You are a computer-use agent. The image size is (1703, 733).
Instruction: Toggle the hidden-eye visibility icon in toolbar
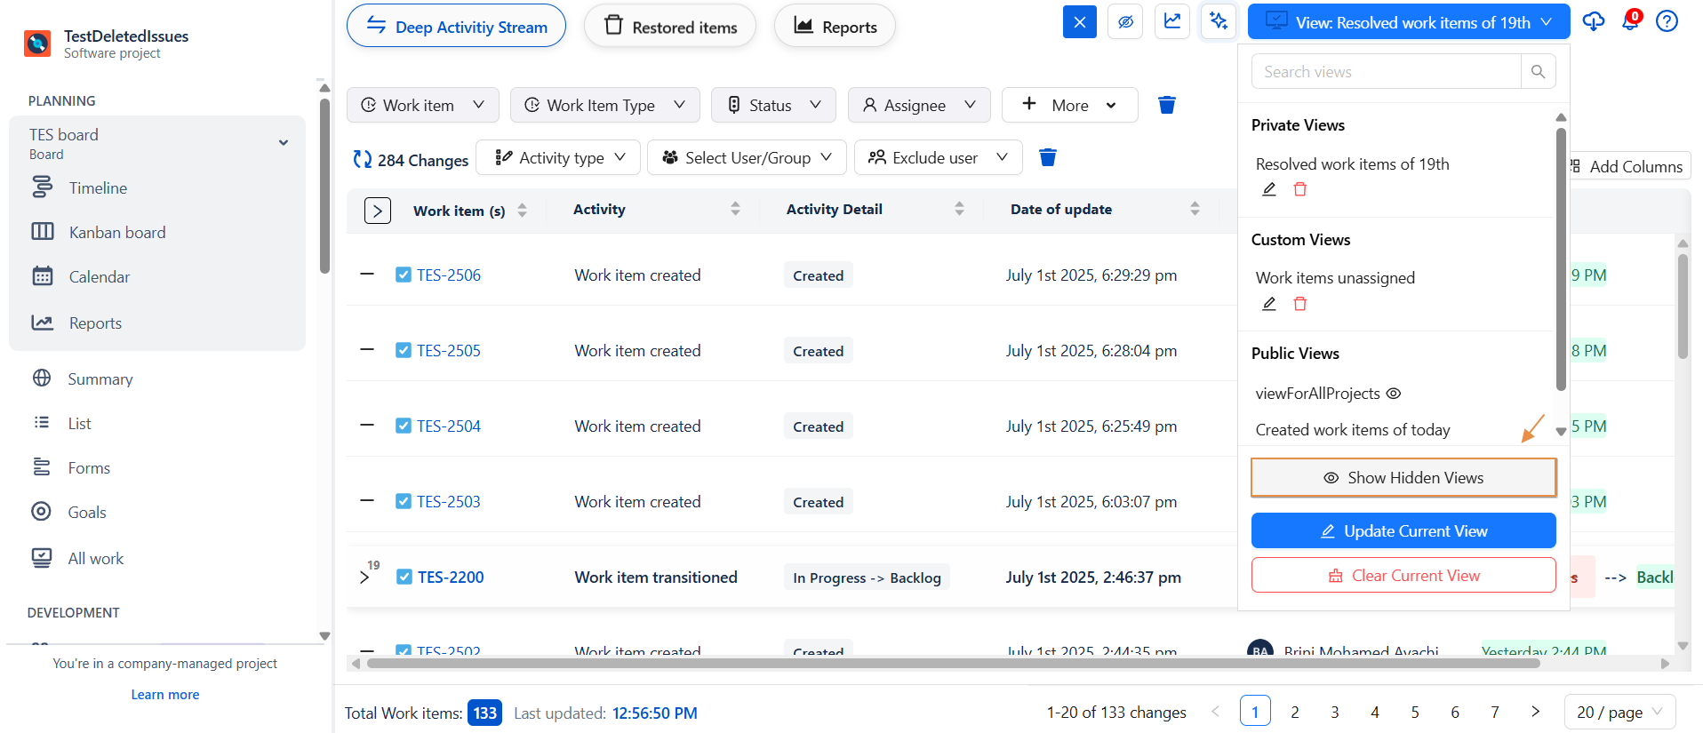(1125, 21)
